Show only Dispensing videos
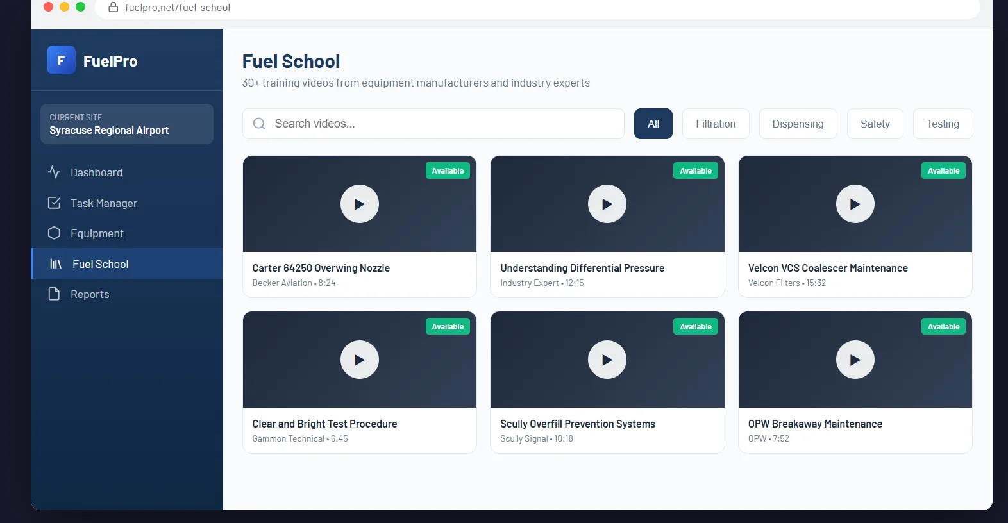This screenshot has width=1008, height=523. [x=798, y=124]
